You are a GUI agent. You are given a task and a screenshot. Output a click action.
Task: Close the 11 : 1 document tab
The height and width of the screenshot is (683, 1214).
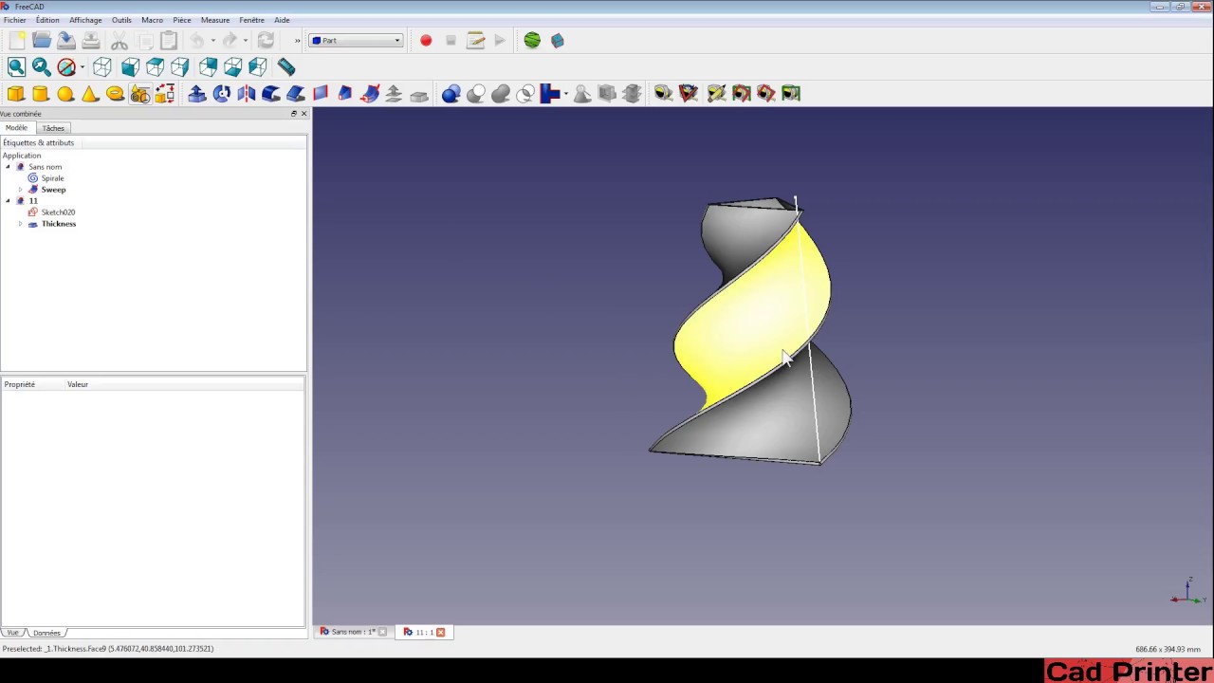tap(441, 632)
